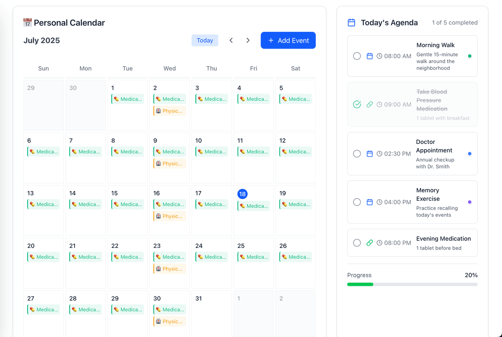Go to the previous month

pos(231,41)
